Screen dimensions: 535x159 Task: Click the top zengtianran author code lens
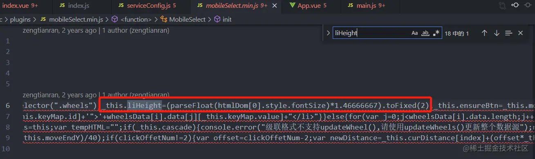tap(96, 30)
